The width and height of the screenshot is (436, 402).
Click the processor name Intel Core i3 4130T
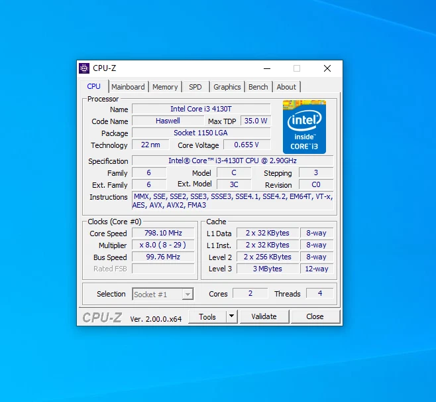[x=201, y=109]
